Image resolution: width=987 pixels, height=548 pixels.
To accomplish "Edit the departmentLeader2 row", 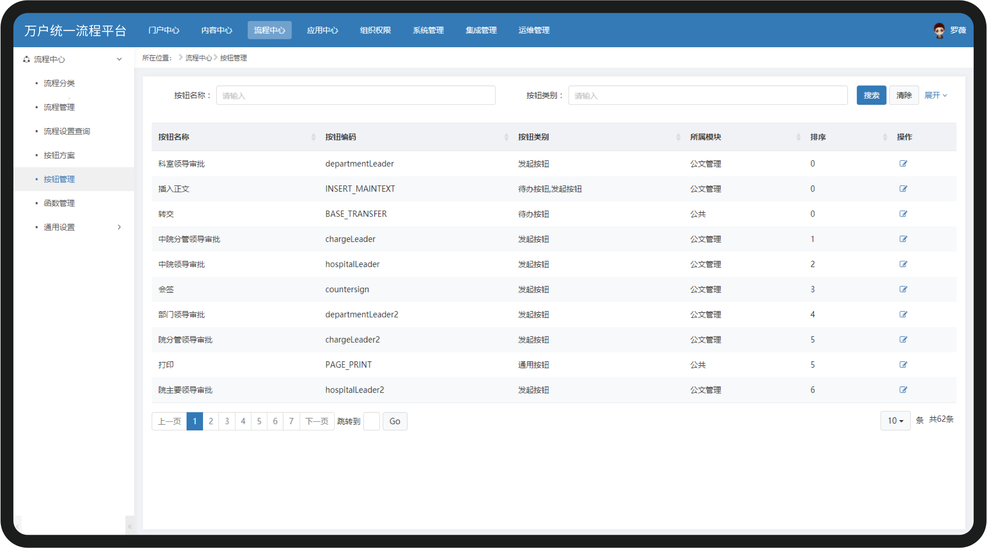I will click(903, 315).
